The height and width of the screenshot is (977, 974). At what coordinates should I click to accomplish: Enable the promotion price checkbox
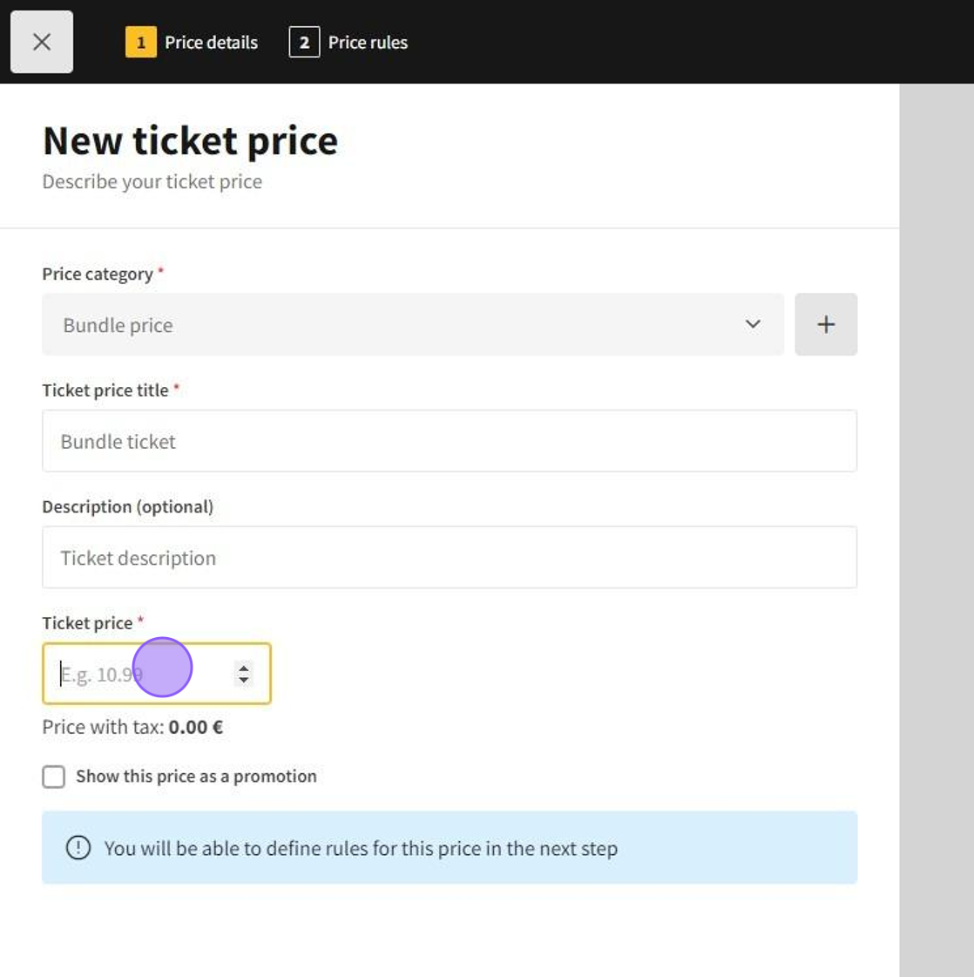click(x=54, y=777)
